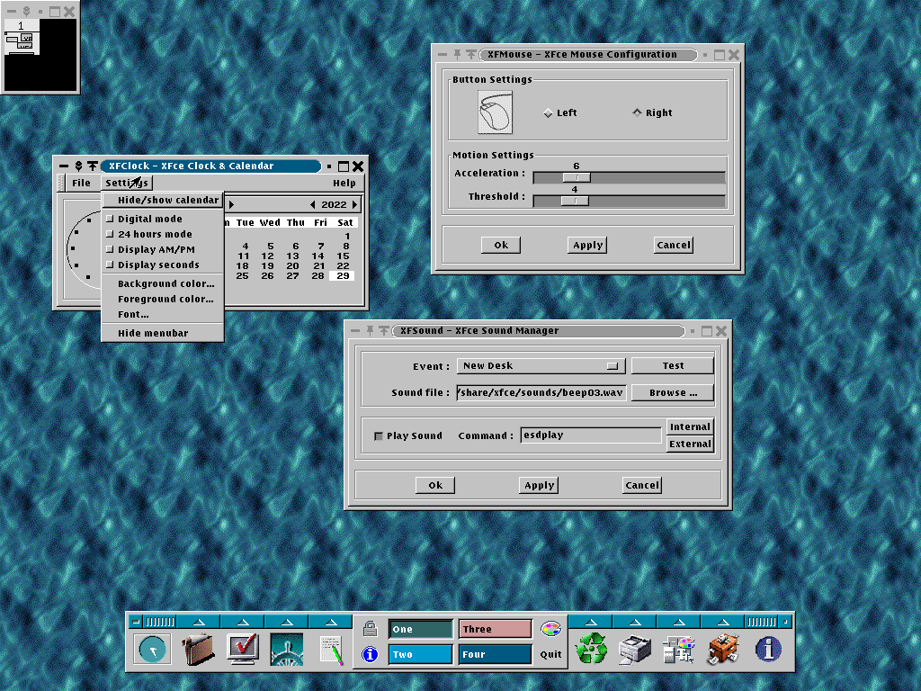Choose Hide/show calendar menu entry

coord(163,200)
